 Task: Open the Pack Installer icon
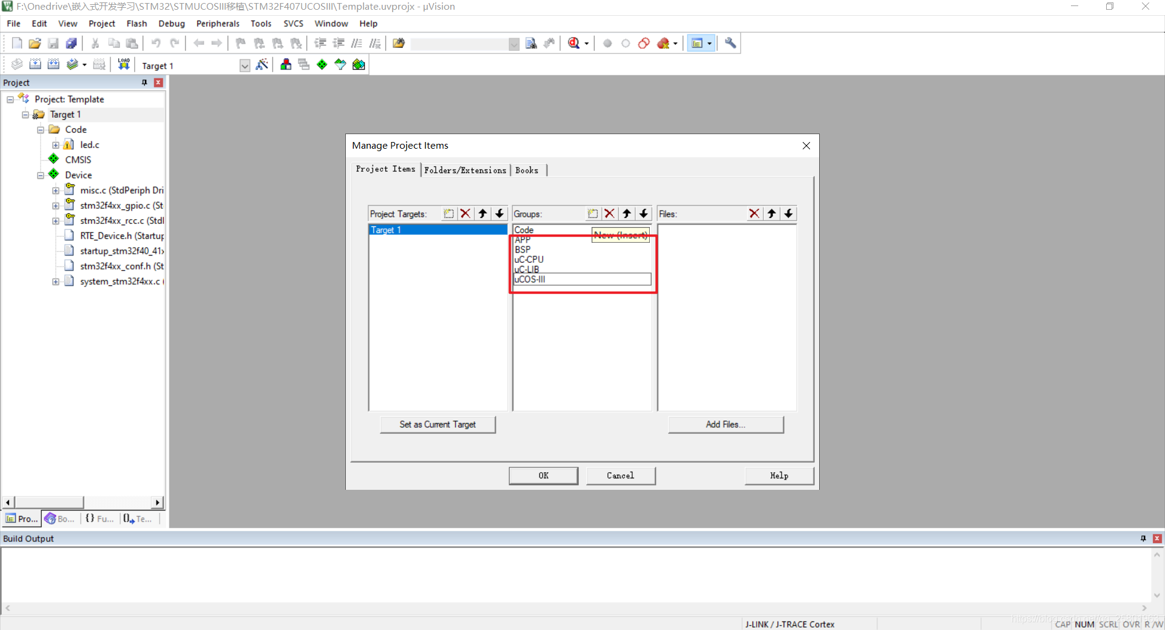click(359, 64)
